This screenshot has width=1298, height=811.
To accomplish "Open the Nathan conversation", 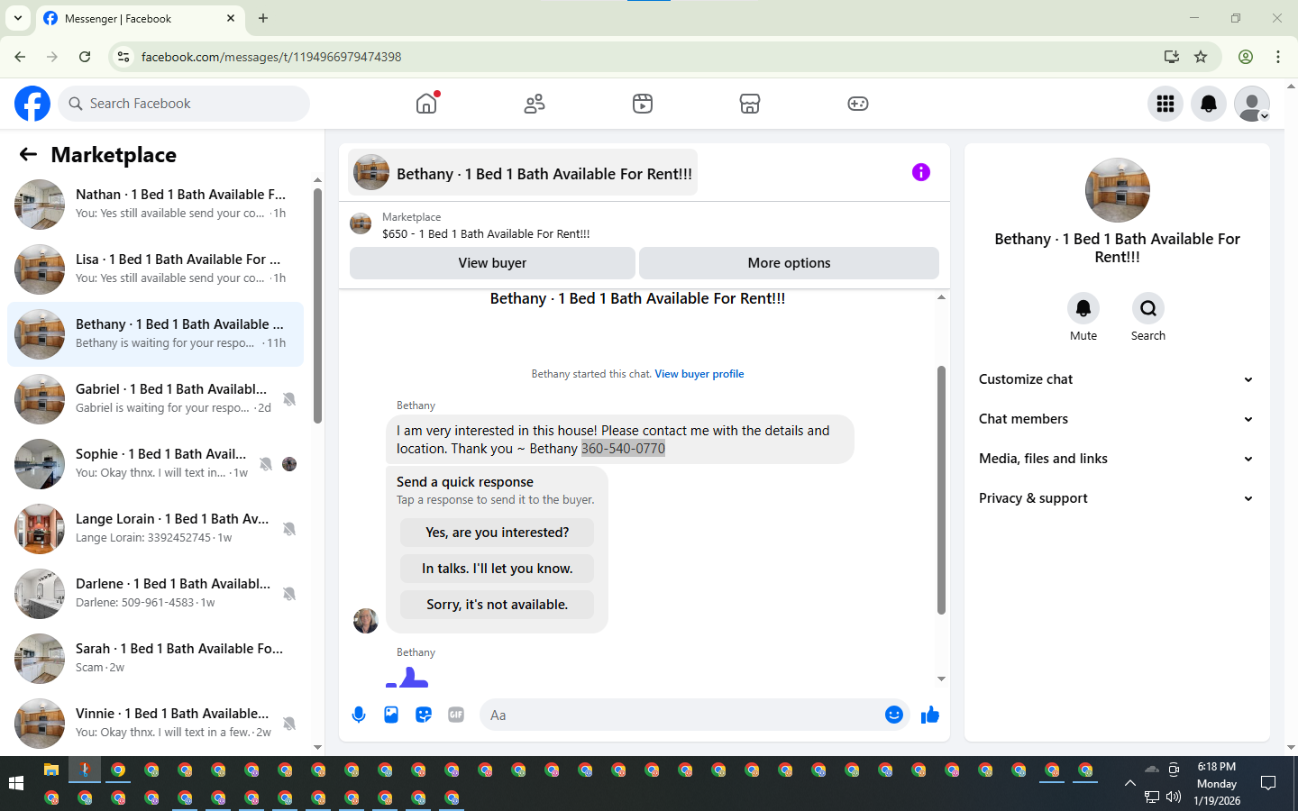I will (x=155, y=205).
